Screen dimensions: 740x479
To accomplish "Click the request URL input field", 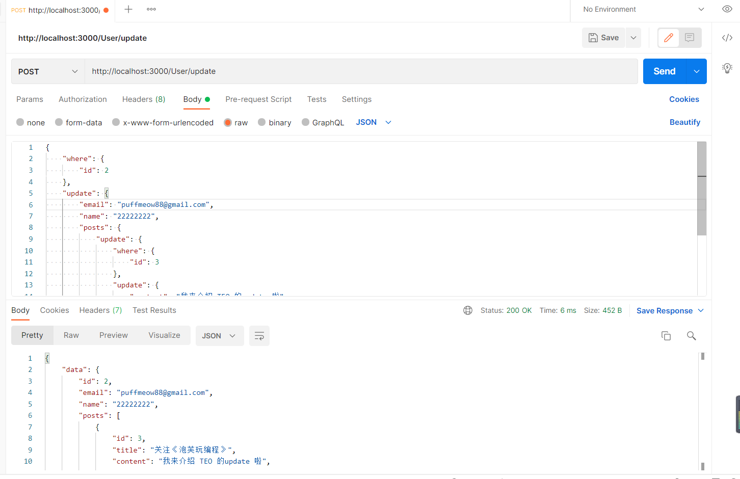I will coord(361,71).
